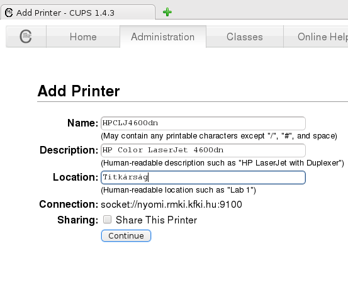
Task: Click the CUPS favicon on browser tab
Action: (9, 13)
